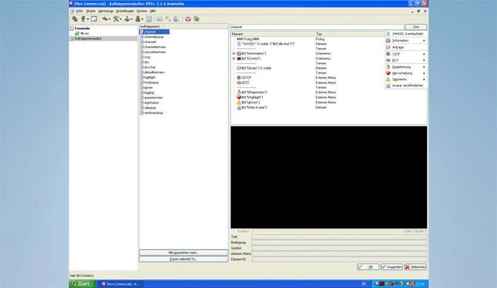Click the taskbar [Non-Commercial] window button
The height and width of the screenshot is (288, 497).
point(121,284)
